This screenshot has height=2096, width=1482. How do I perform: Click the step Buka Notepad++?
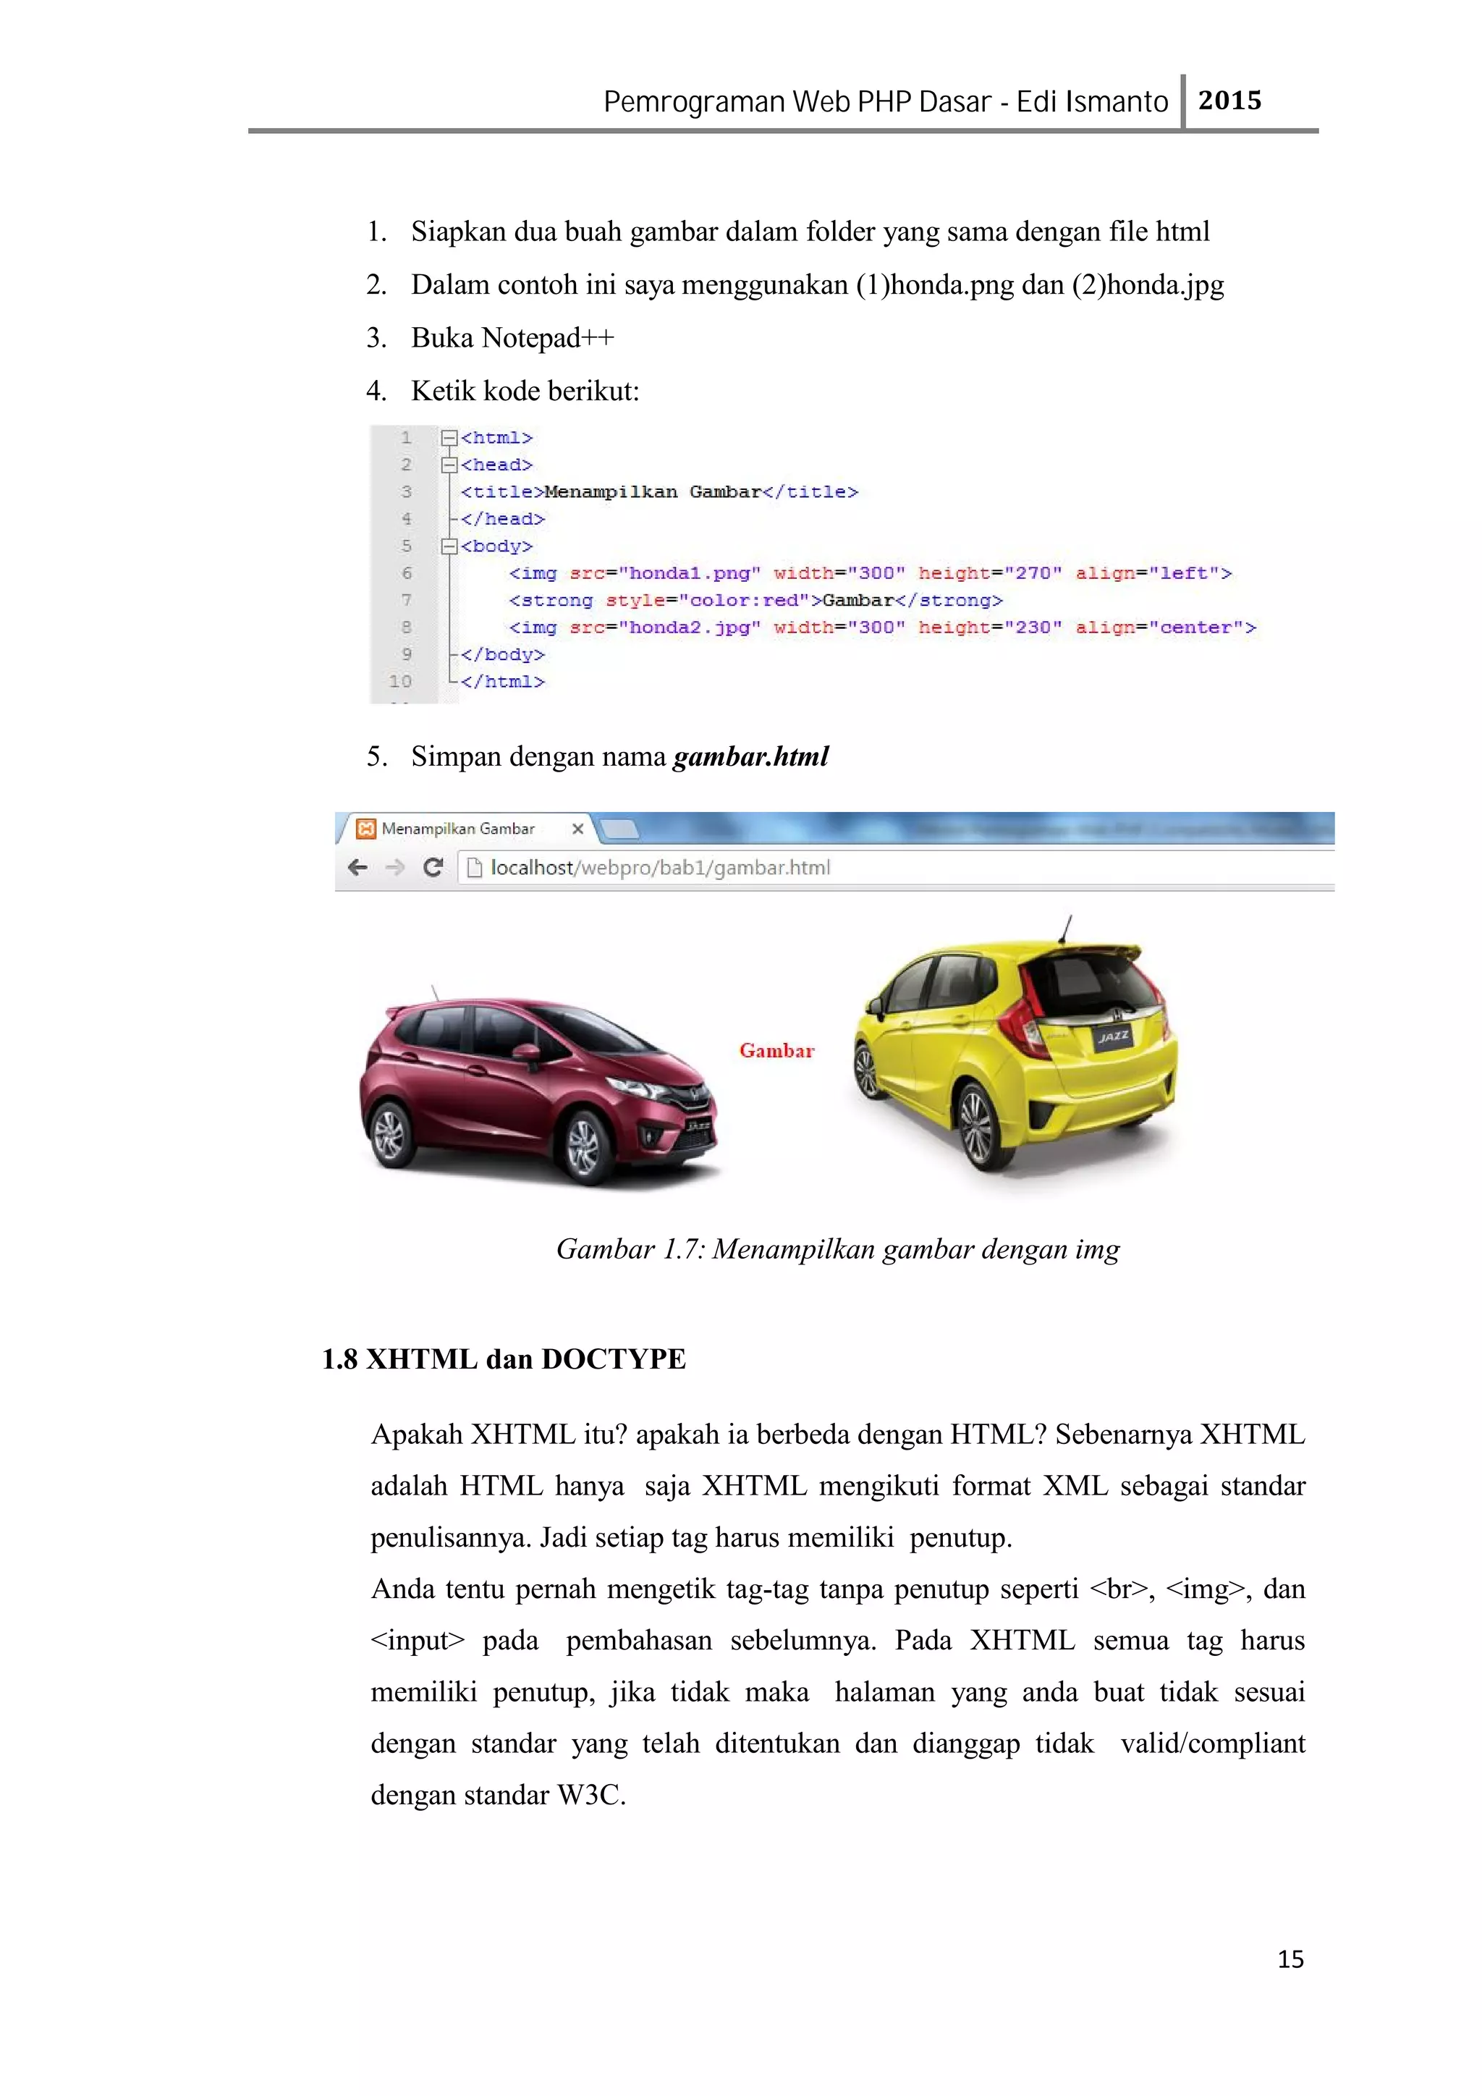click(x=512, y=338)
